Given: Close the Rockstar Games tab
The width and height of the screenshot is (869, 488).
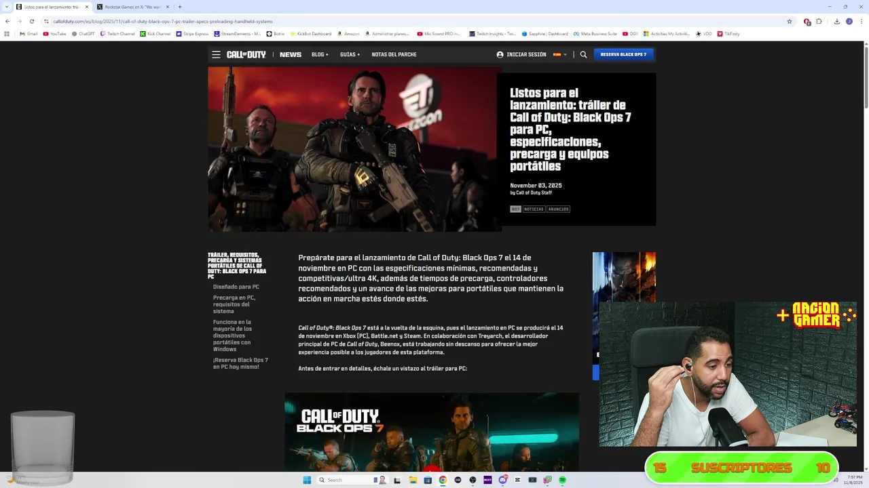Looking at the screenshot, I should (168, 7).
